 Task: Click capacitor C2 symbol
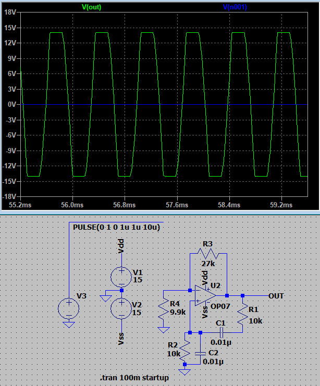(x=200, y=353)
